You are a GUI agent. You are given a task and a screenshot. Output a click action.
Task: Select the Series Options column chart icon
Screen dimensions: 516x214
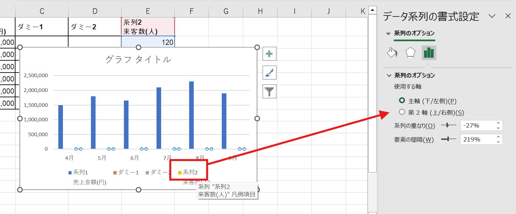tap(429, 53)
